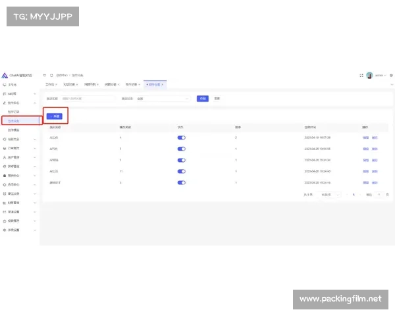Click edit link in the first row
Screen dimensions: 395x316
point(365,138)
